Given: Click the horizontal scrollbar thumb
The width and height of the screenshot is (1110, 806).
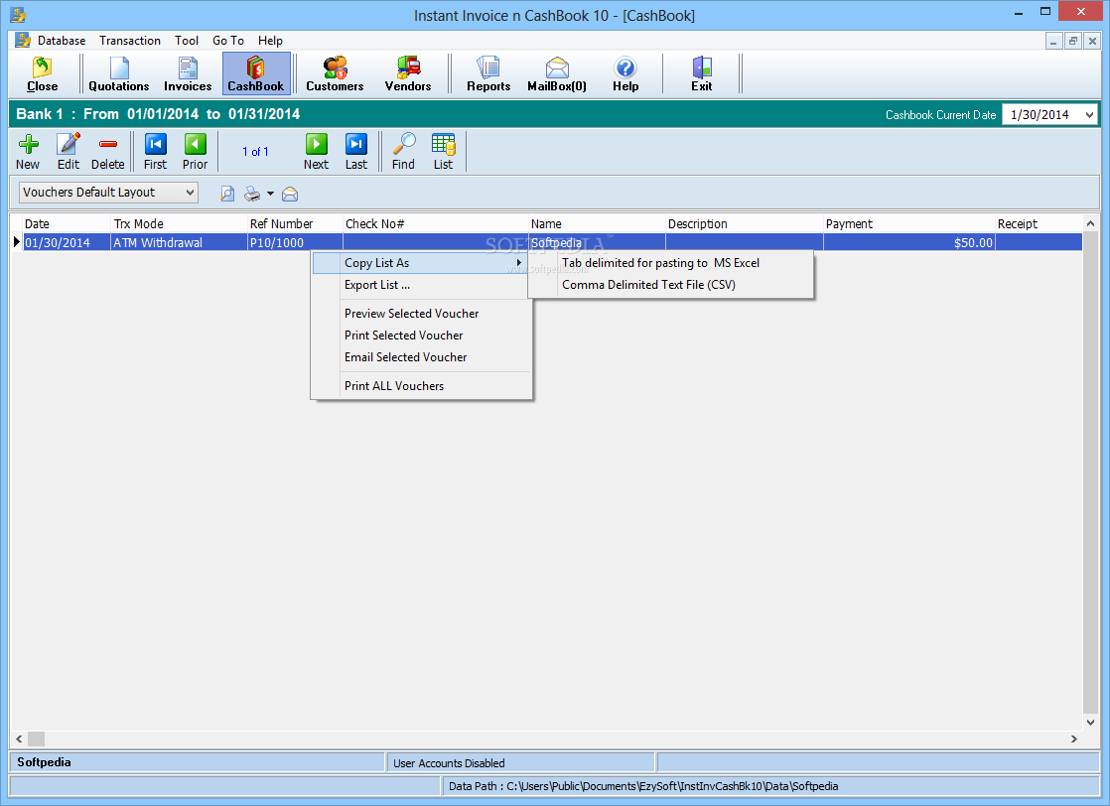Looking at the screenshot, I should [36, 739].
